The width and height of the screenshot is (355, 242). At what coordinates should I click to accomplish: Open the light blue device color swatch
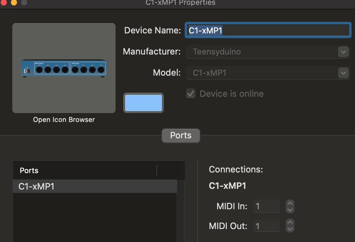tap(143, 103)
